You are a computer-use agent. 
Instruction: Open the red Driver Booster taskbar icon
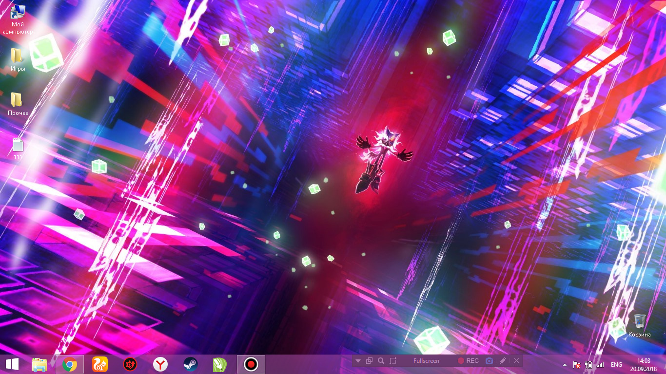coord(130,364)
